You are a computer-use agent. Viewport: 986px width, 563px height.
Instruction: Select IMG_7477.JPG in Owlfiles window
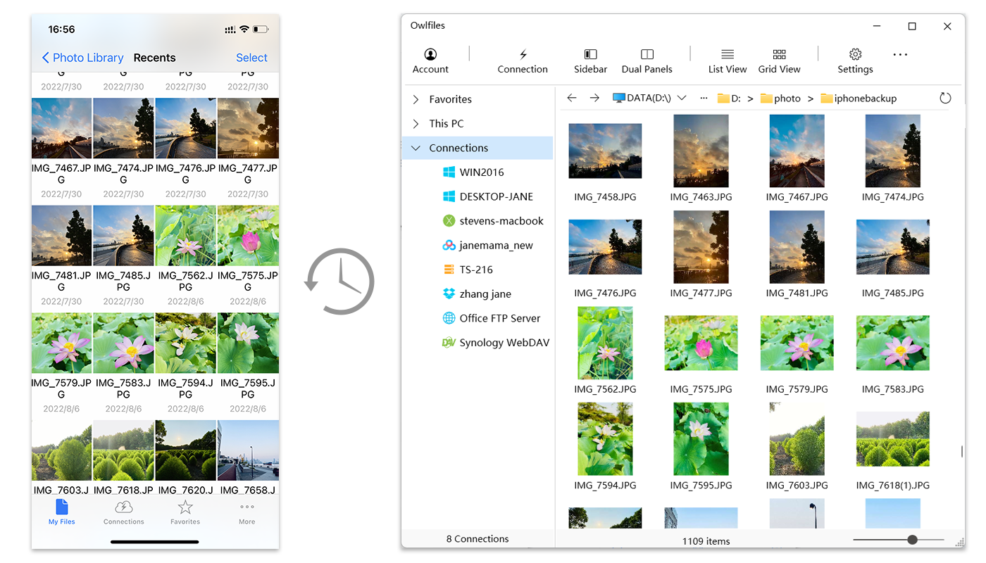coord(701,247)
